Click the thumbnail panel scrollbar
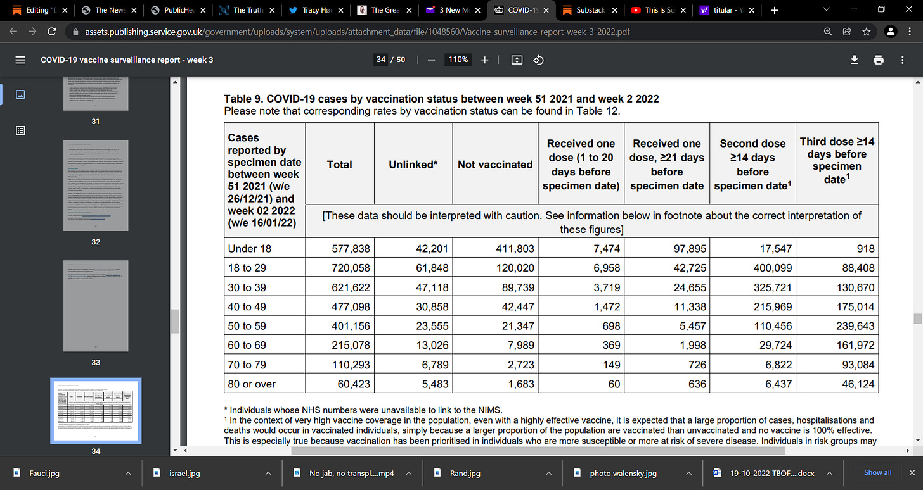Viewport: 923px width, 490px height. [x=176, y=322]
